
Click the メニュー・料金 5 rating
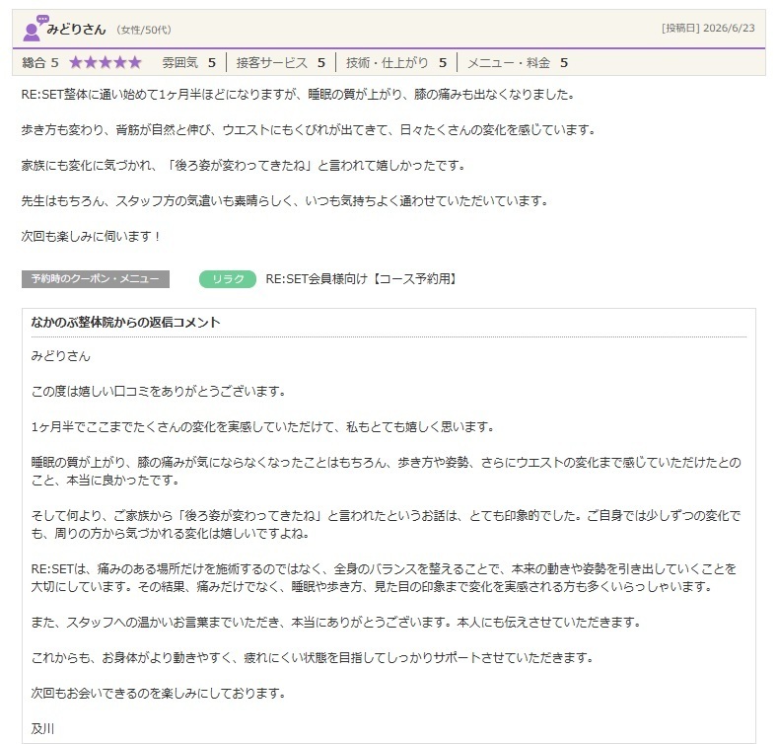[x=518, y=62]
